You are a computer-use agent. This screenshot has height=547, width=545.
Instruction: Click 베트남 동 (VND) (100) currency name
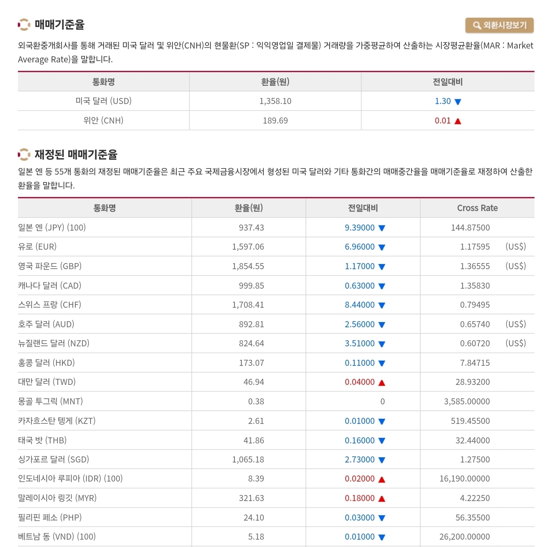57,537
